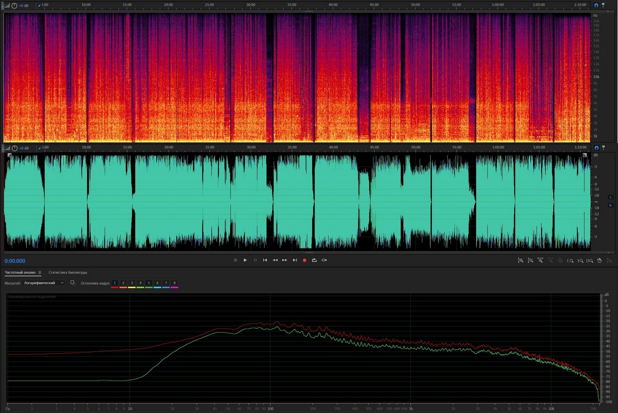618x413 pixels.
Task: Click Hz label on spectral frequency scale
Action: tap(595, 16)
